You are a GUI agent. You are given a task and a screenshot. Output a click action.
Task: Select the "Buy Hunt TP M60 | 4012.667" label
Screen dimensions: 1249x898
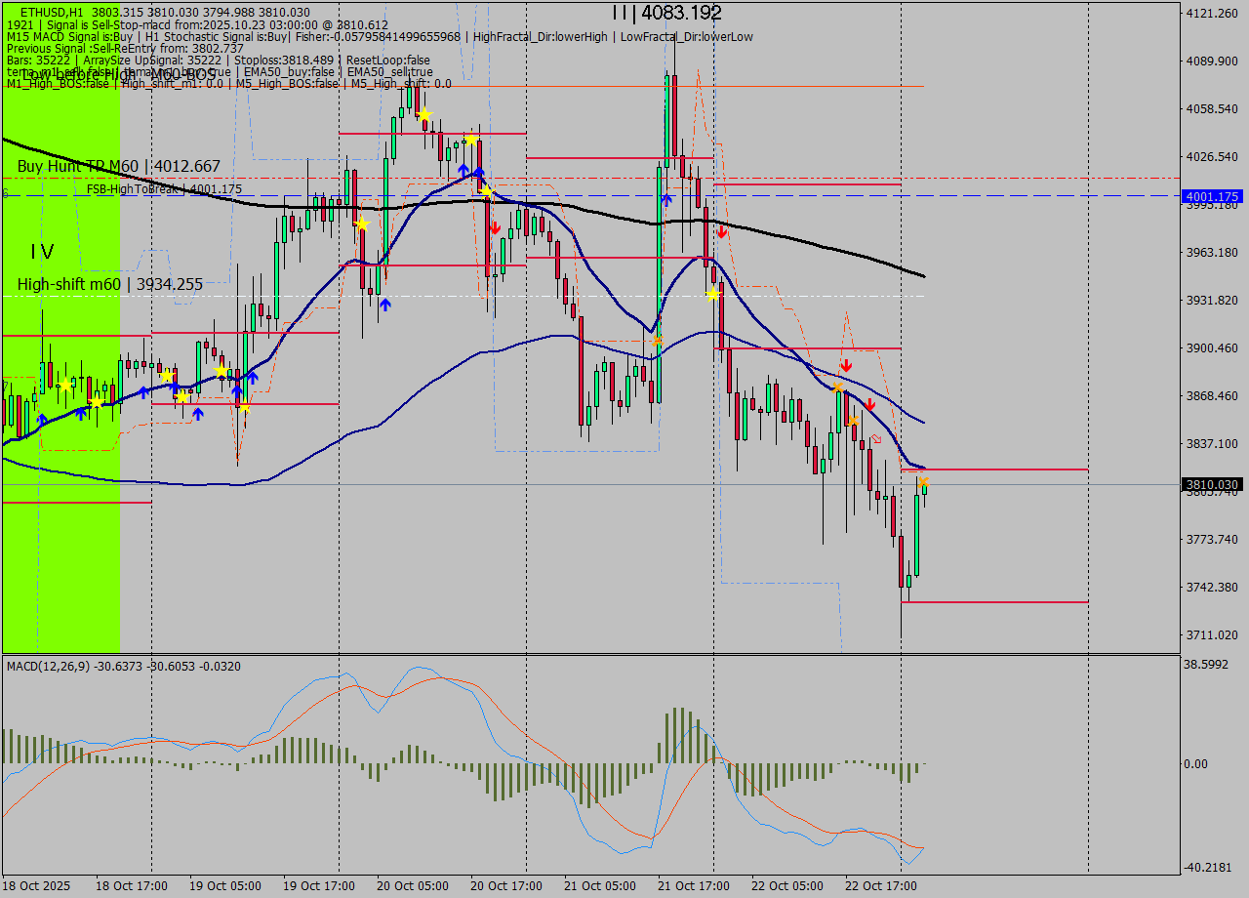coord(119,167)
